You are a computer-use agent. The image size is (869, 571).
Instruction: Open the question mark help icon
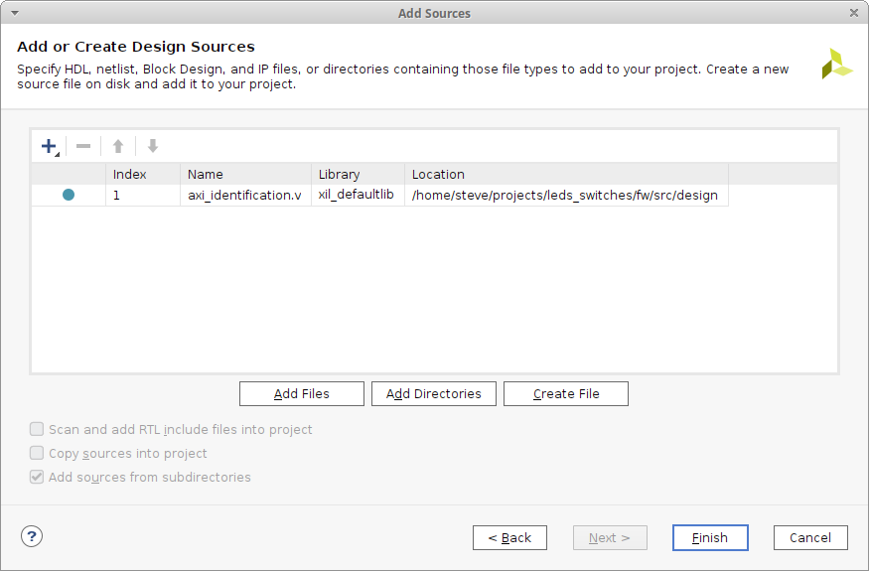32,536
